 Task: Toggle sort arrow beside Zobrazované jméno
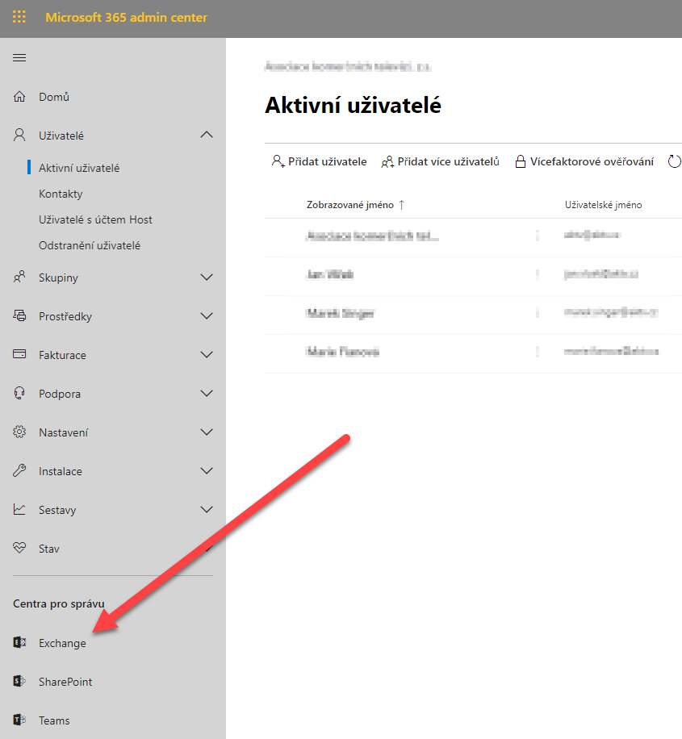(x=401, y=205)
